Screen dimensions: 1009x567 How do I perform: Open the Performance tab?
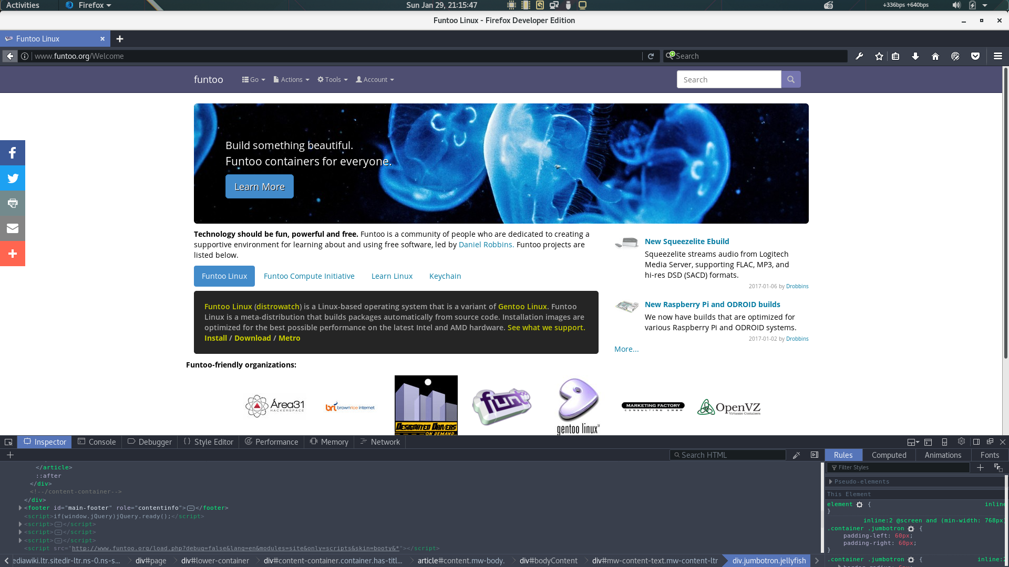(x=272, y=442)
